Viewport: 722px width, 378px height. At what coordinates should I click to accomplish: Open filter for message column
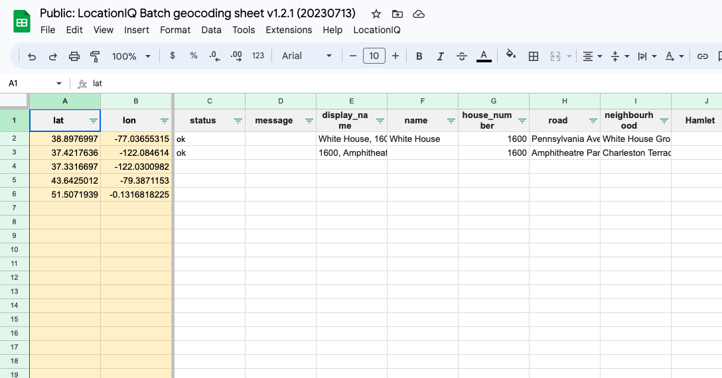tap(309, 121)
